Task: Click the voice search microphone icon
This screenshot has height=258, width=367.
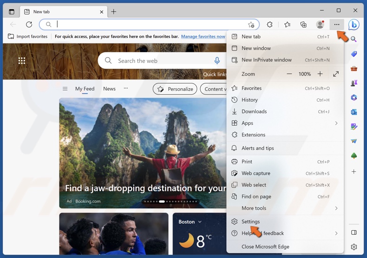Action: (217, 61)
